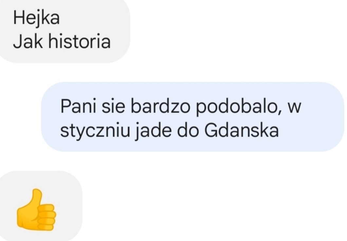Click the word "Pani" in sent message
The width and height of the screenshot is (347, 241).
coord(78,106)
